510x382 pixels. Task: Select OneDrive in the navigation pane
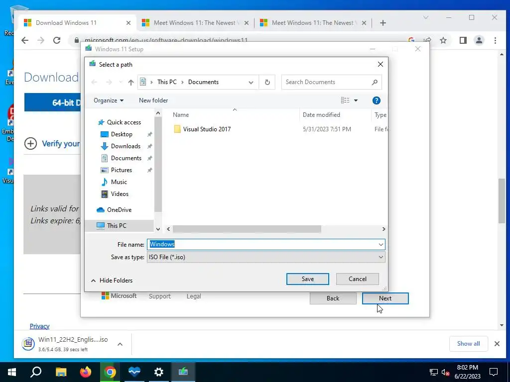tap(119, 210)
